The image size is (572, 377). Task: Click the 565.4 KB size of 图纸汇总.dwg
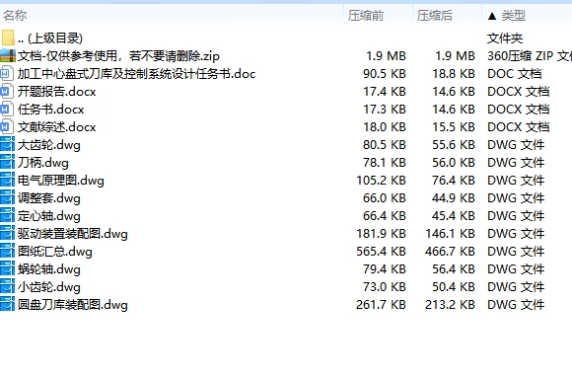tap(381, 252)
